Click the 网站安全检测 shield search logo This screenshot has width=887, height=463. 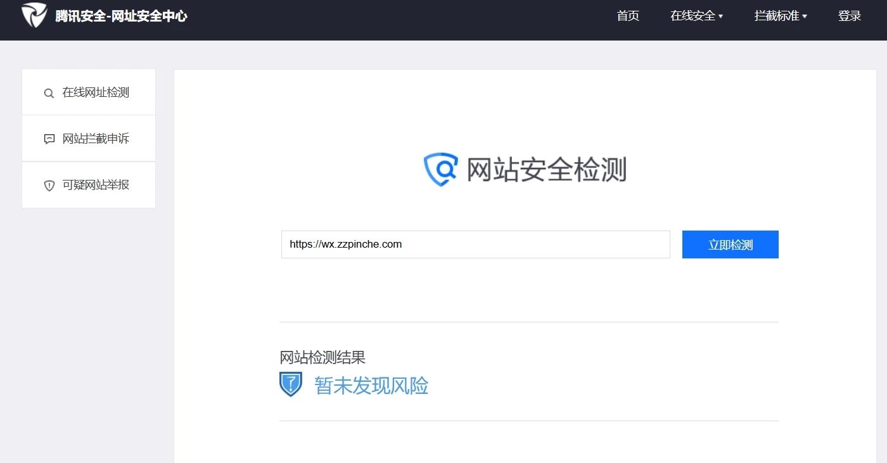click(x=440, y=169)
